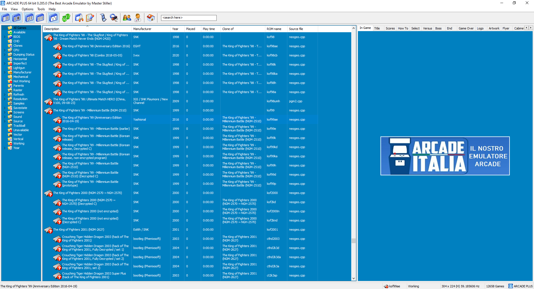This screenshot has height=289, width=534.
Task: Open the File menu
Action: (4, 9)
